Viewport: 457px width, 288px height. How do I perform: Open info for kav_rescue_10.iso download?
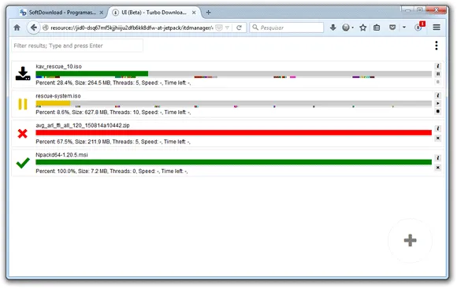[437, 66]
